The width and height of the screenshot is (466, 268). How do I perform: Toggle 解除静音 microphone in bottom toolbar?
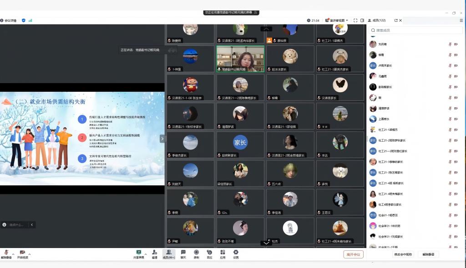click(6, 253)
